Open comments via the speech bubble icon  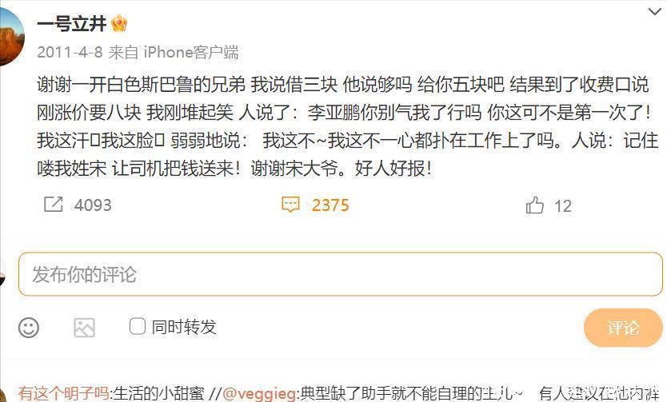(x=290, y=205)
